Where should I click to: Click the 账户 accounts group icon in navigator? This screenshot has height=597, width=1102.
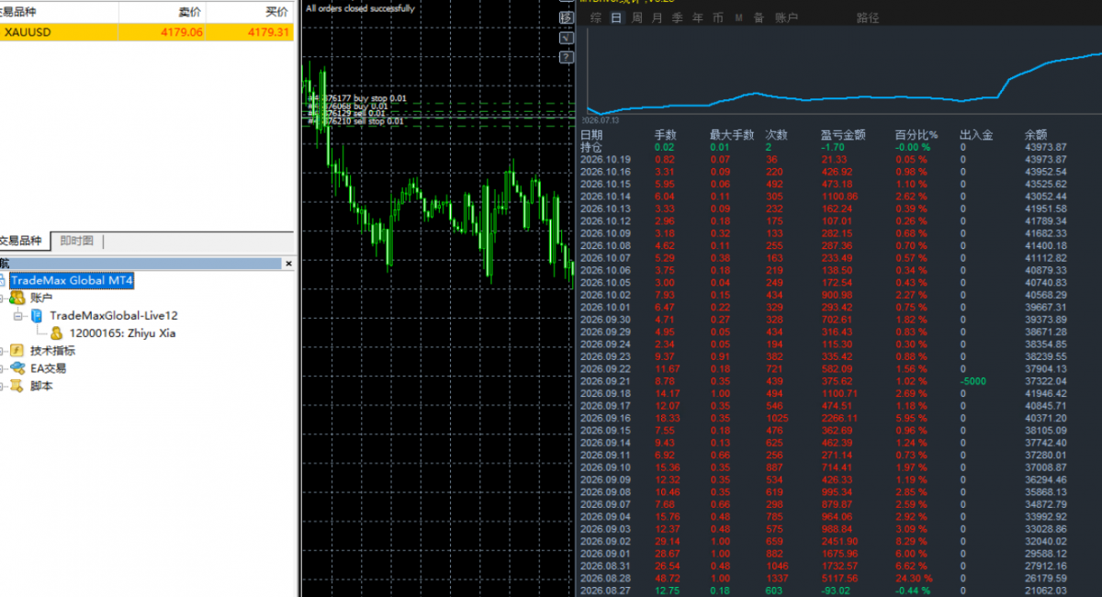[x=17, y=298]
